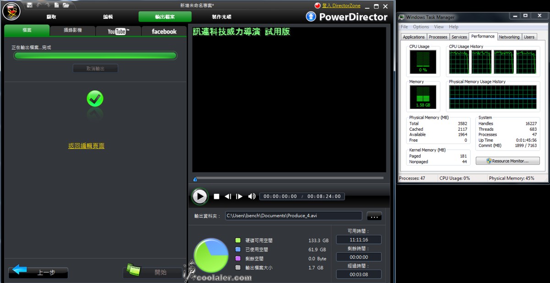
Task: Switch to the Networking tab
Action: pos(509,37)
